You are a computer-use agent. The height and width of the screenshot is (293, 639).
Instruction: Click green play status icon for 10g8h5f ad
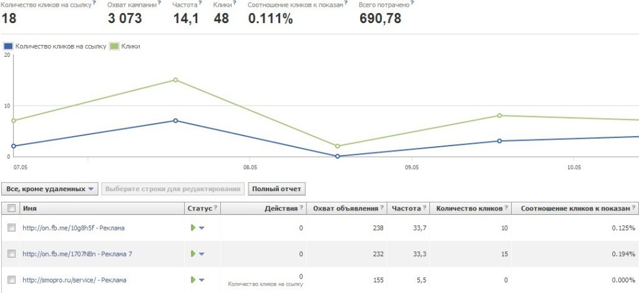[193, 227]
